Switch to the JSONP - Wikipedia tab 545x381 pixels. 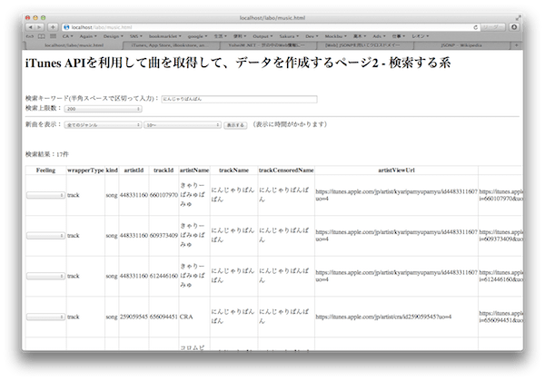(x=461, y=45)
